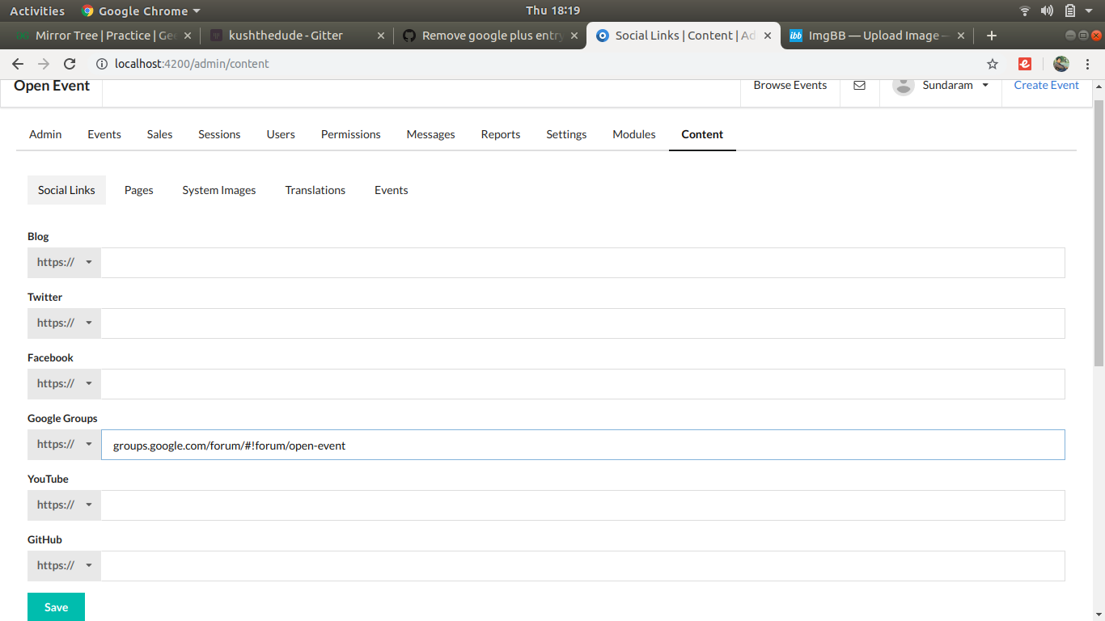Click the browser forward arrow
Image resolution: width=1105 pixels, height=621 pixels.
click(x=44, y=64)
